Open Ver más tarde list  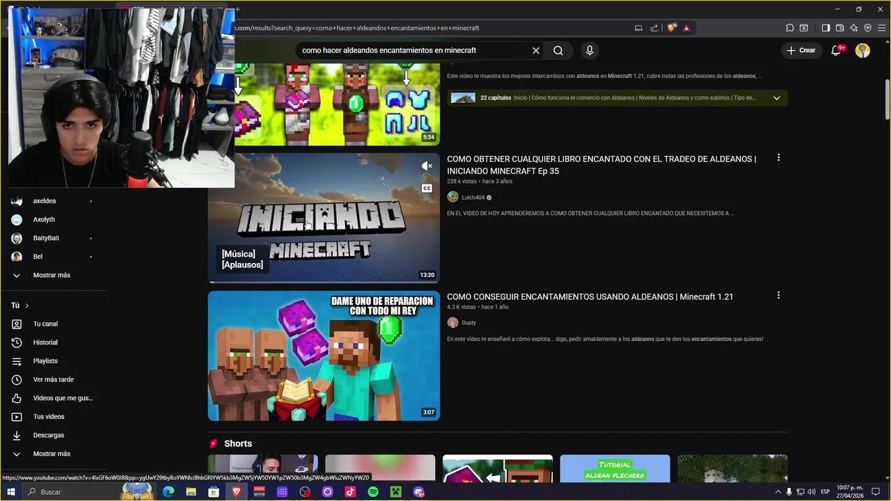click(x=53, y=379)
